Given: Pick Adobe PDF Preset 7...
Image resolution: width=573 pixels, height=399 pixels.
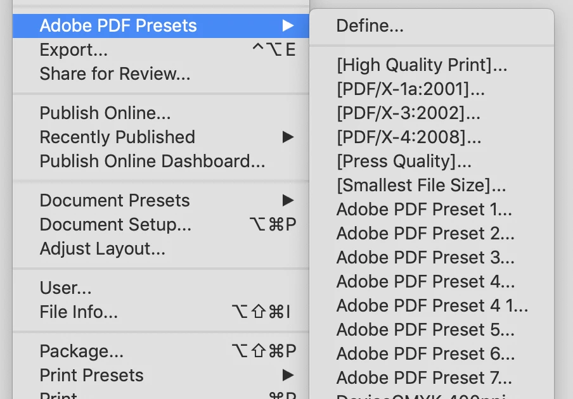Looking at the screenshot, I should pos(432,378).
